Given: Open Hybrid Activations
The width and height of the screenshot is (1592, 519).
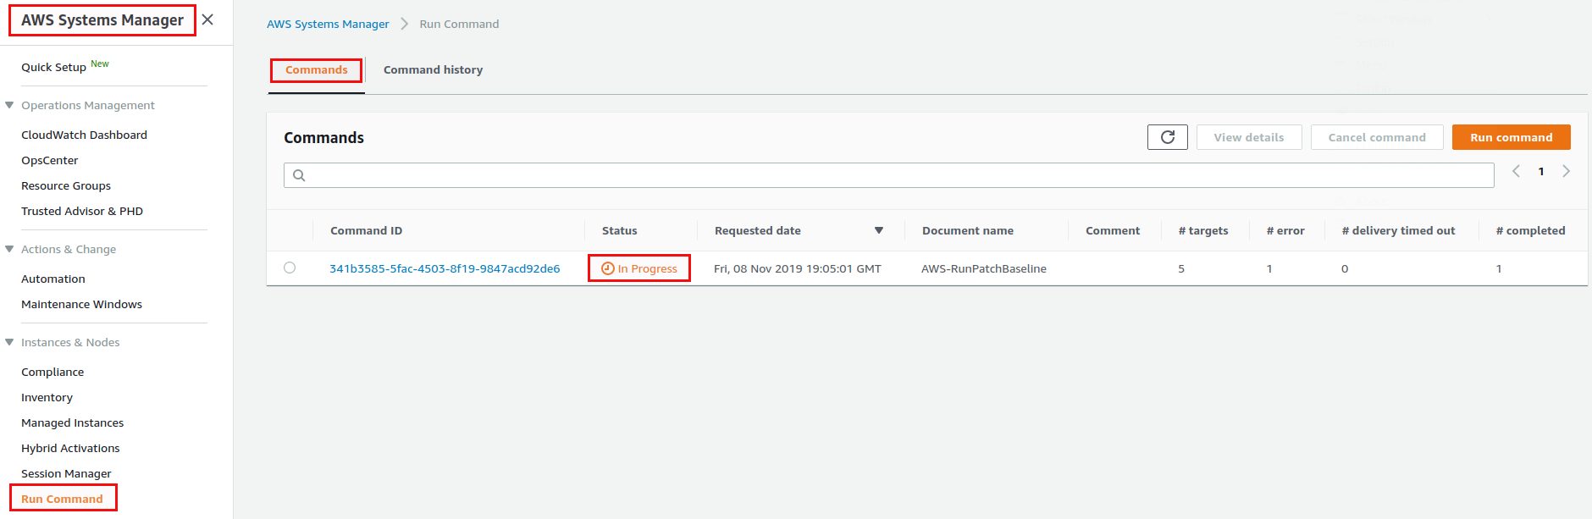Looking at the screenshot, I should click(x=70, y=448).
